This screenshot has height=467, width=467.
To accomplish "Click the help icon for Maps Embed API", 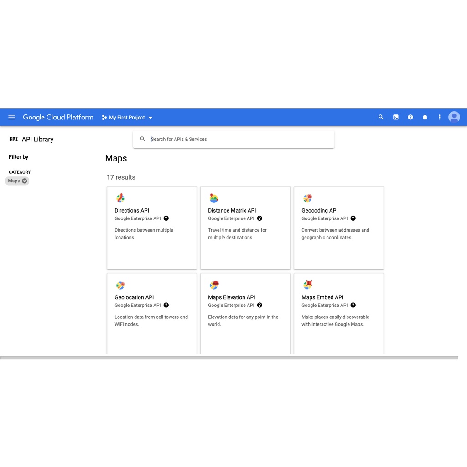I will [353, 305].
